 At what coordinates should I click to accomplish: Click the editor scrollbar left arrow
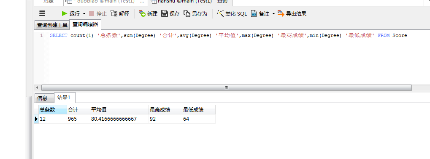coord(38,87)
